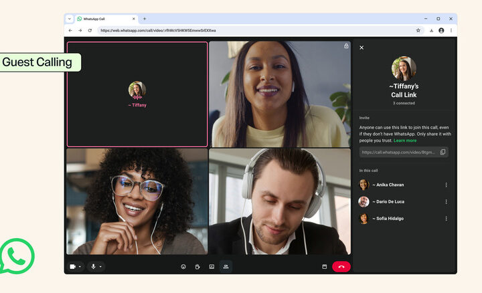Screen dimensions: 482x293
Task: Reload the WhatsApp call page
Action: 90,30
